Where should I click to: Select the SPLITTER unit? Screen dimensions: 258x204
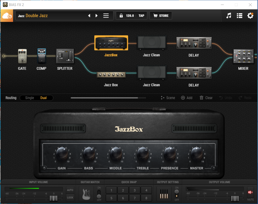tap(65, 56)
